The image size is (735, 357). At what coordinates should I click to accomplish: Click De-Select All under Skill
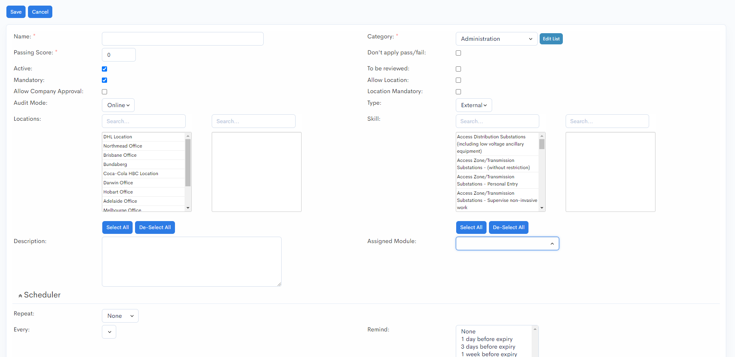pos(509,227)
